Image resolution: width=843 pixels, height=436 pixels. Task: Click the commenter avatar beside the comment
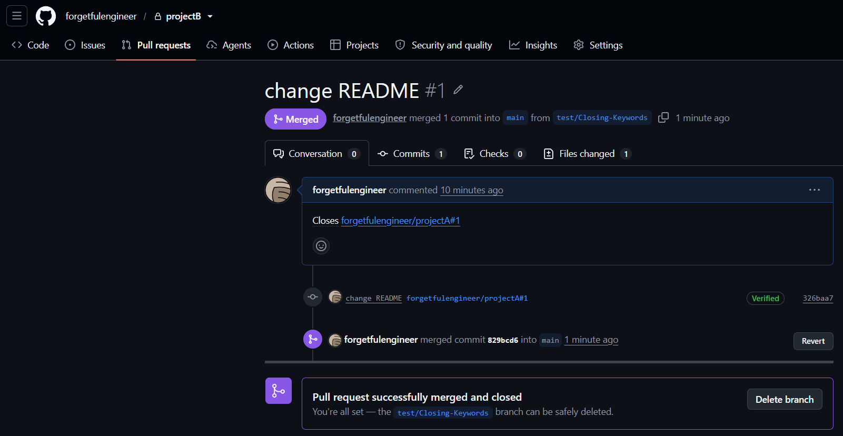pyautogui.click(x=278, y=190)
